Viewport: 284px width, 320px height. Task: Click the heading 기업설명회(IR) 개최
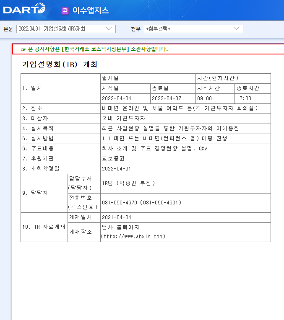[60, 65]
